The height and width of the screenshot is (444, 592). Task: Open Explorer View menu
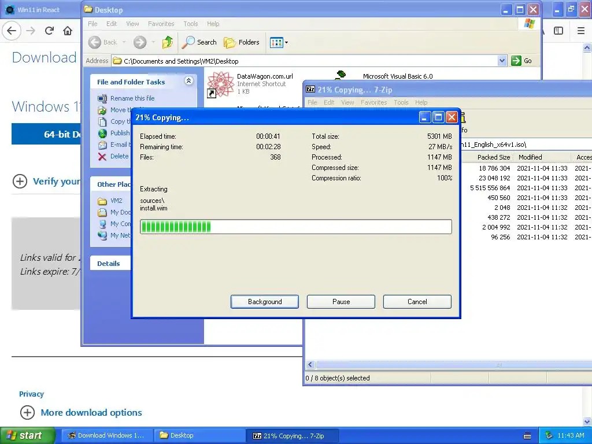point(132,24)
